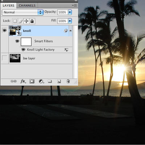Lock transparent pixels
145x145 pixels.
15,21
